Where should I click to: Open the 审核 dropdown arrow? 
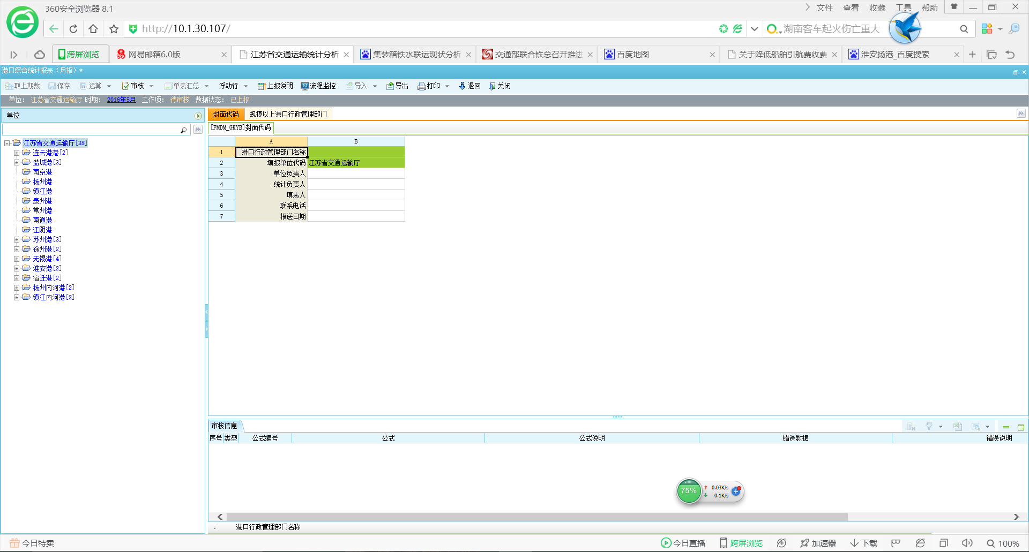coord(152,86)
